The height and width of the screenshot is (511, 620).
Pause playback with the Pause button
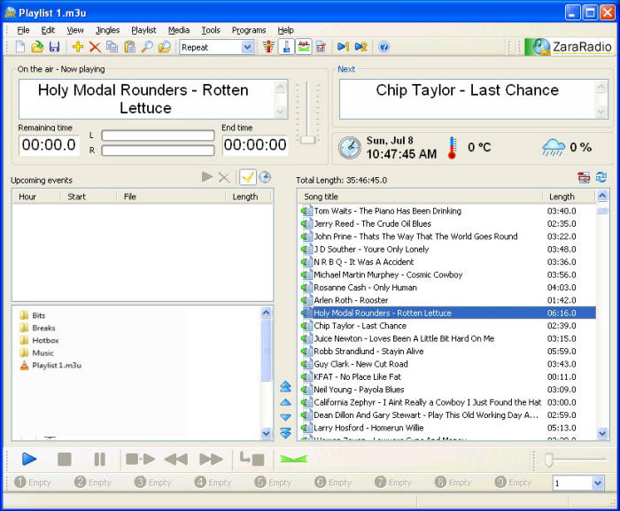[99, 459]
